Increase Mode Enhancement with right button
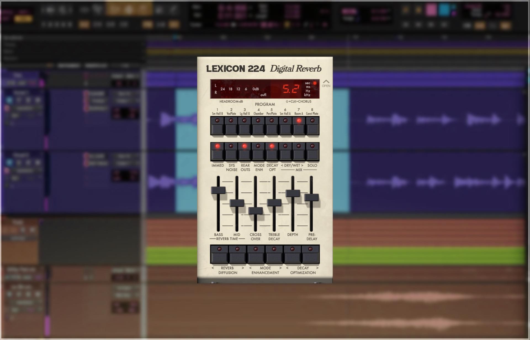Image resolution: width=530 pixels, height=340 pixels. [x=274, y=254]
